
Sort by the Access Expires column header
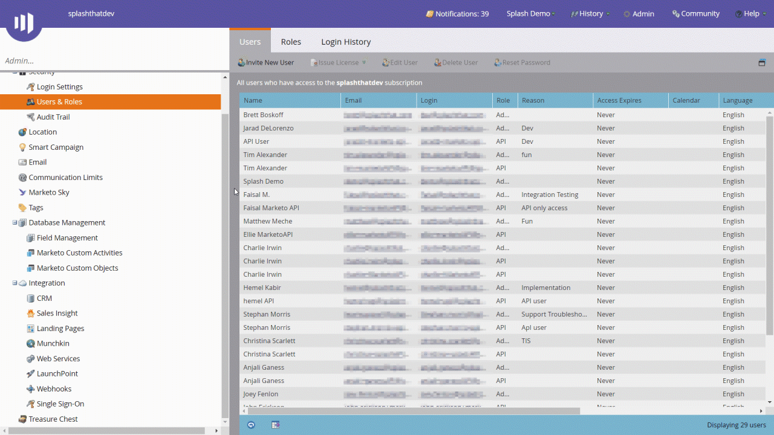[631, 100]
